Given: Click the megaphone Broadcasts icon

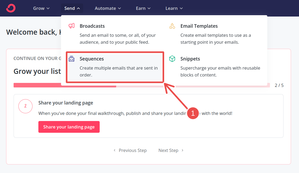Looking at the screenshot, I should pos(71,26).
